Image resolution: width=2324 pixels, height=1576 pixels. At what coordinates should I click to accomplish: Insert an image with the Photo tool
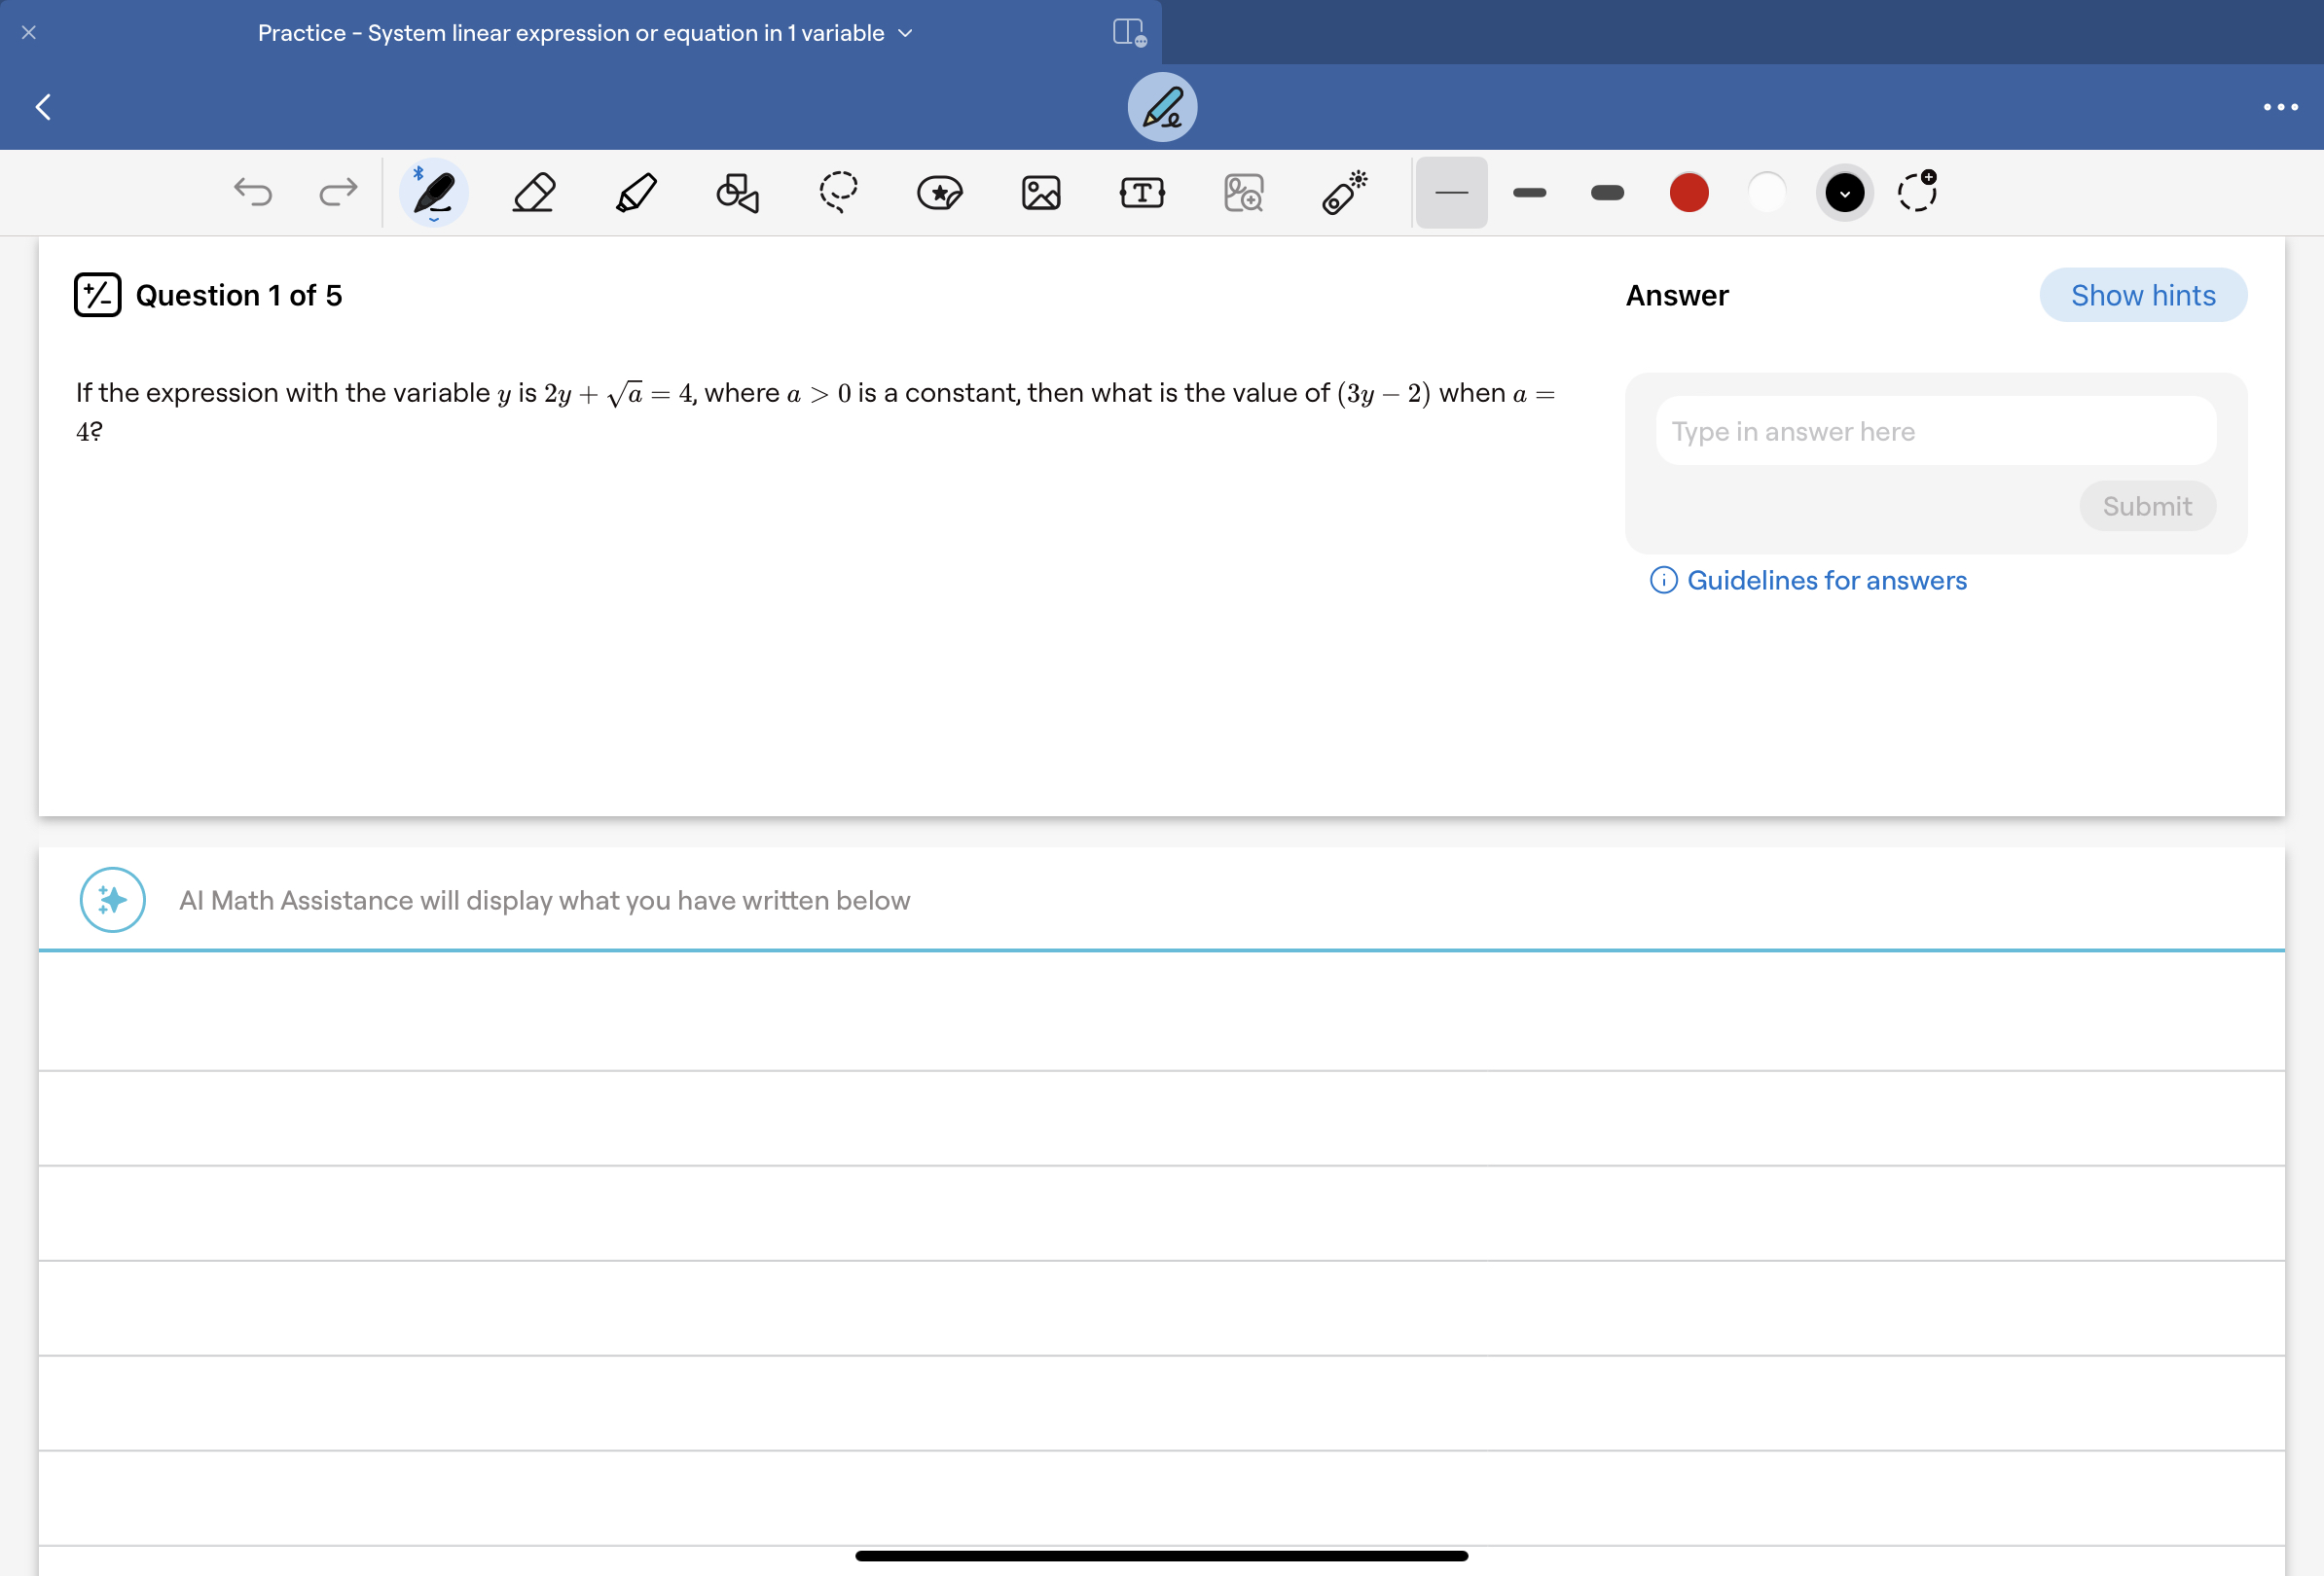coord(1041,192)
